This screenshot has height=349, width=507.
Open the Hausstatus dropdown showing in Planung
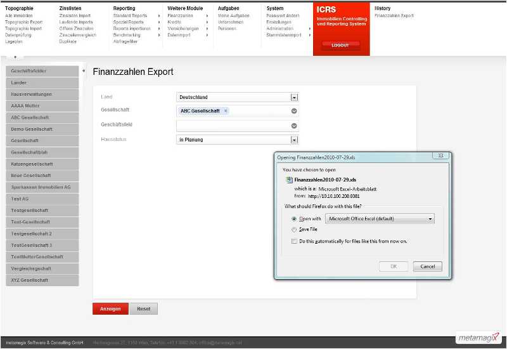294,140
